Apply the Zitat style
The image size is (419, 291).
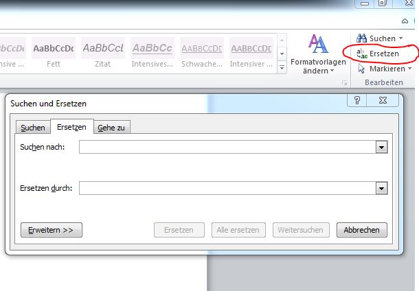[x=103, y=54]
